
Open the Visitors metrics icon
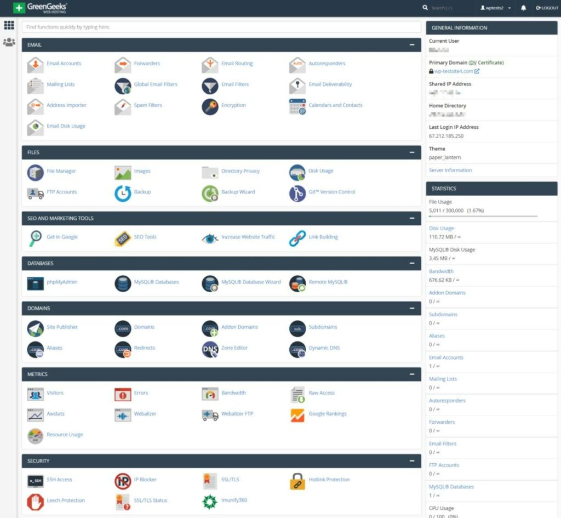(x=35, y=394)
